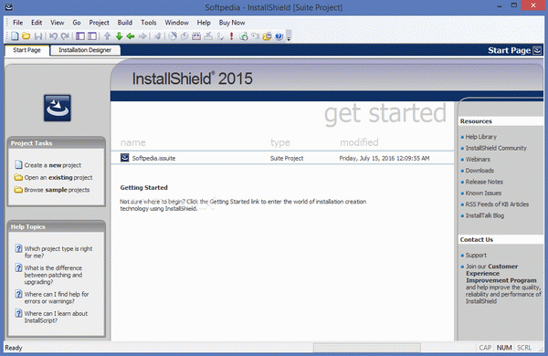Viewport: 548px width, 356px height.
Task: Click the InstallShield logo in left panel
Action: coord(58,108)
